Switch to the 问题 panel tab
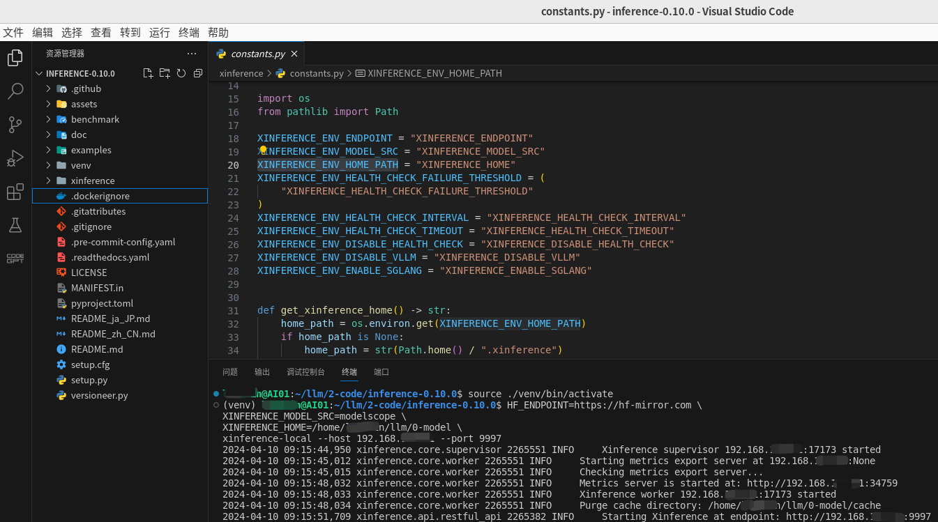Viewport: 938px width, 522px height. [230, 372]
